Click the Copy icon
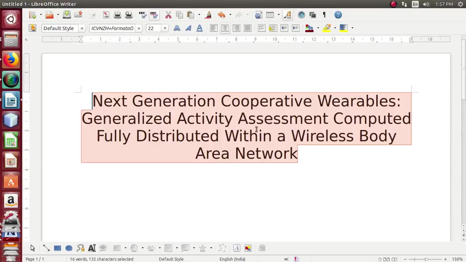466x262 pixels. click(x=179, y=15)
